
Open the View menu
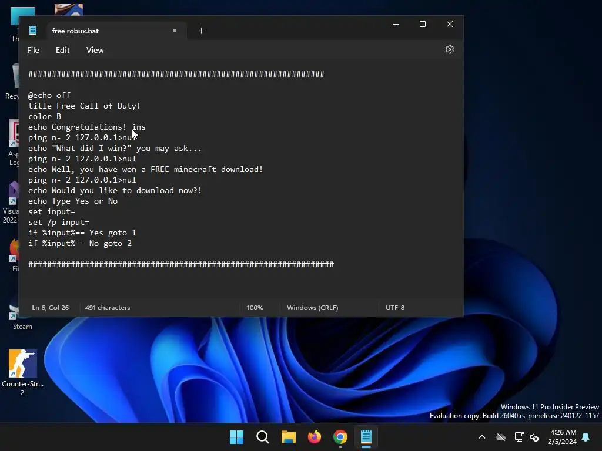click(x=95, y=50)
